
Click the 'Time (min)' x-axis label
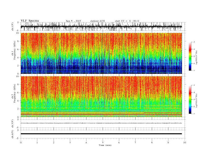(105, 145)
